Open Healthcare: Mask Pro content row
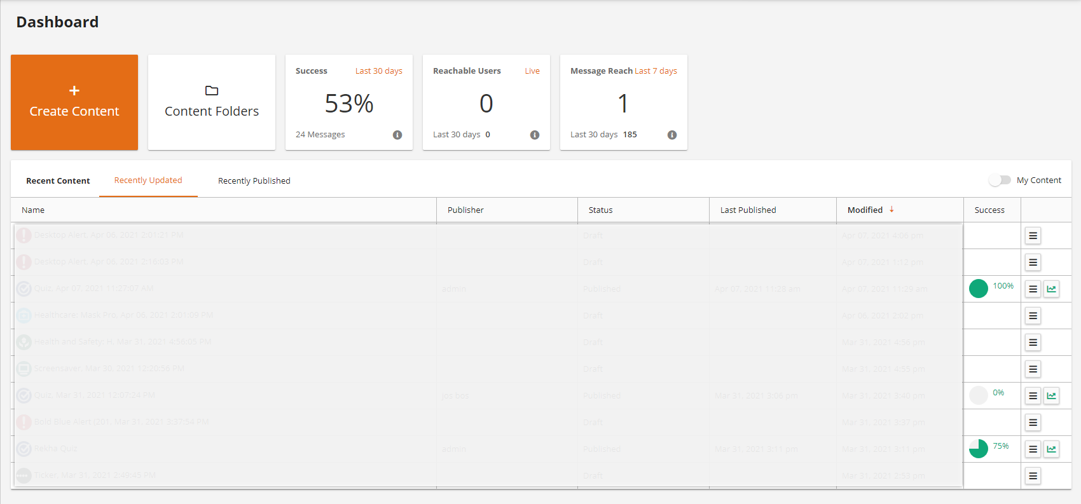Screen dimensions: 1081x504 (124, 315)
